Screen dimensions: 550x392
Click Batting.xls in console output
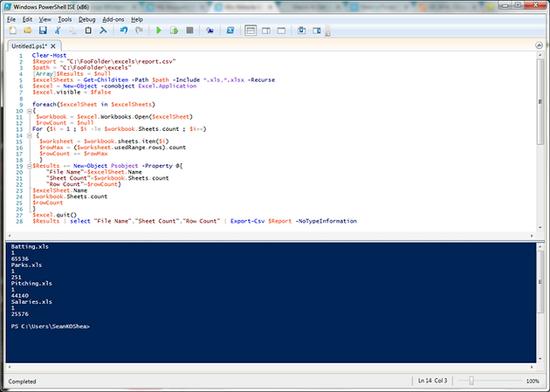(x=30, y=246)
